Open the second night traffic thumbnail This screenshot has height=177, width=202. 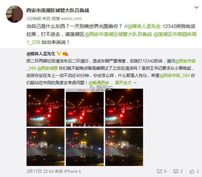[x=85, y=108]
